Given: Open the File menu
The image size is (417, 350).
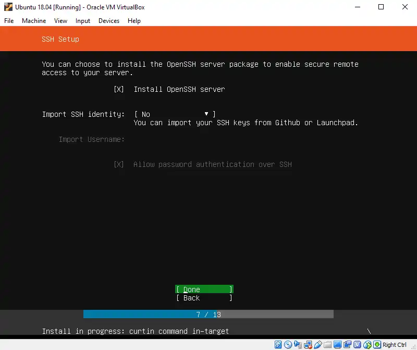Looking at the screenshot, I should coord(9,21).
